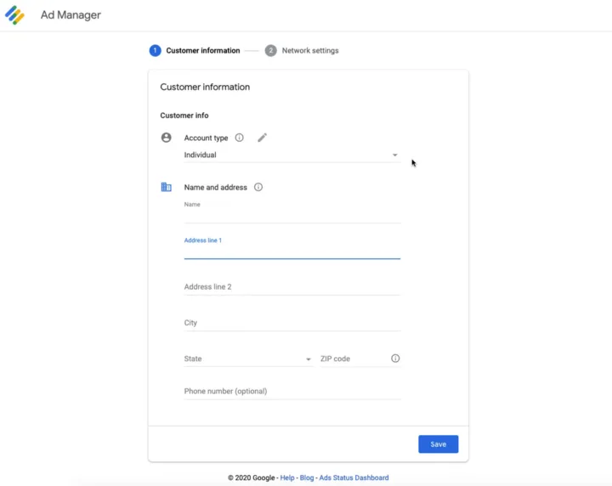Focus the Address line 2 field
612x486 pixels.
point(292,286)
